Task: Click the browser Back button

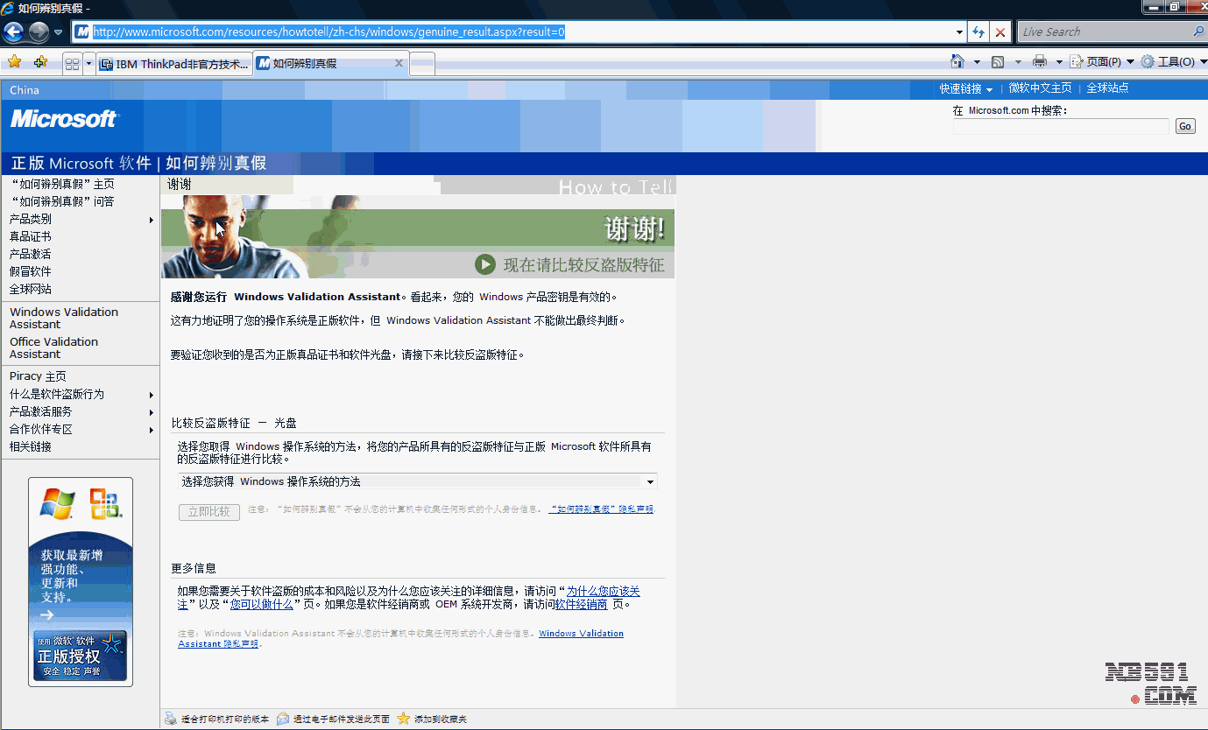Action: pyautogui.click(x=13, y=32)
